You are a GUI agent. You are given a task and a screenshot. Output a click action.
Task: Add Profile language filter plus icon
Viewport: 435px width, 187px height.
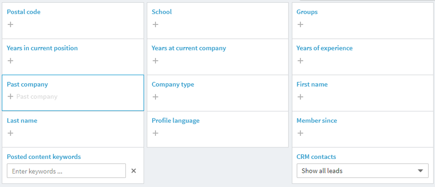(x=155, y=133)
